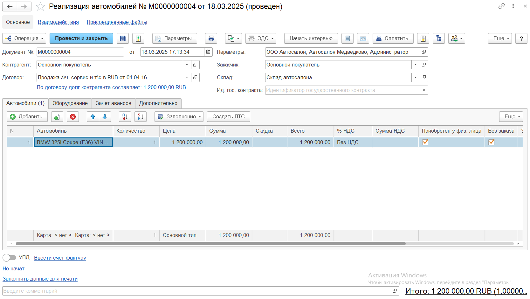Show the document structure tree icon
Screen dimensions: 530x299
(x=439, y=38)
